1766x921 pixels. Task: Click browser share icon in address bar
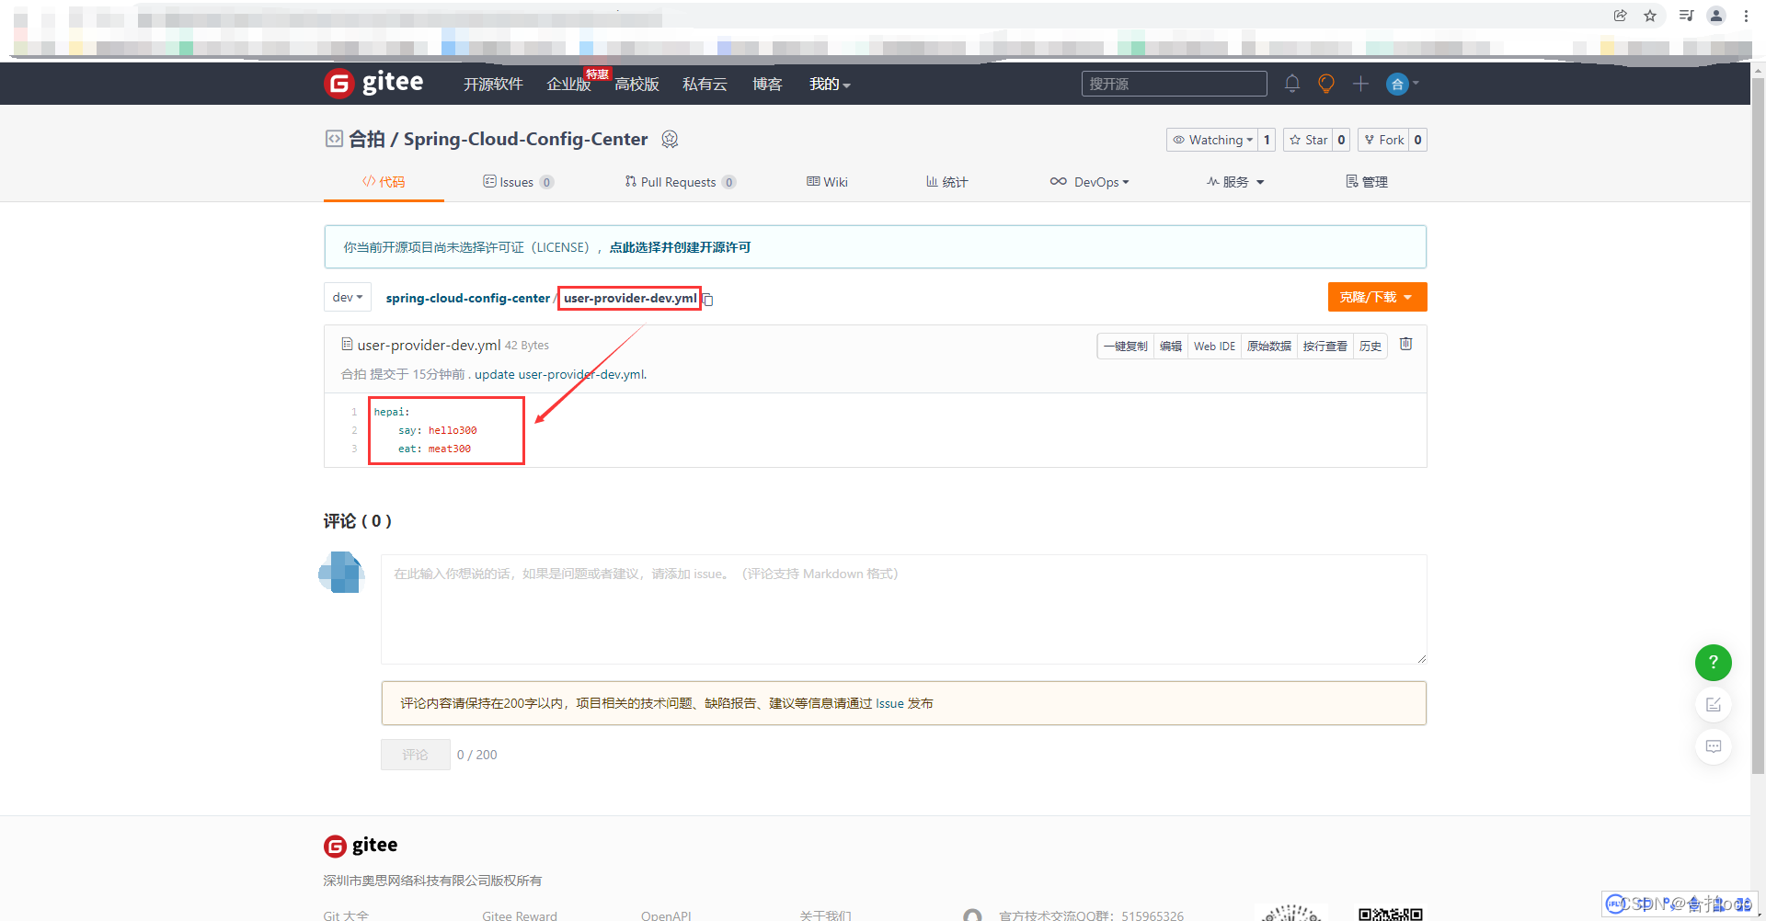click(1621, 16)
